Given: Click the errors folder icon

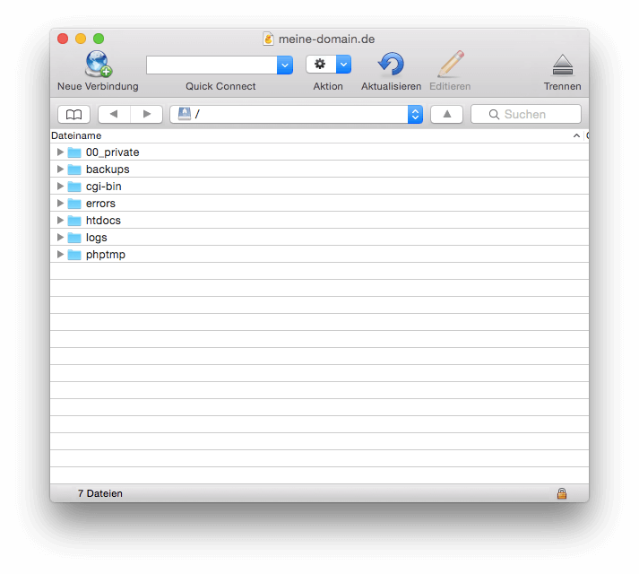Looking at the screenshot, I should tap(74, 204).
